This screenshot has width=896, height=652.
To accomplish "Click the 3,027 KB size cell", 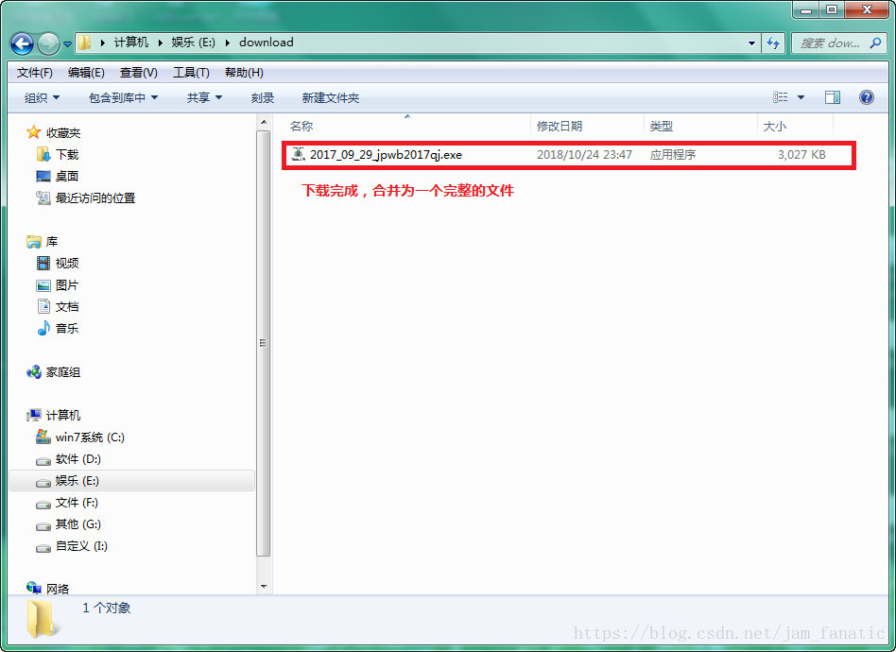I will 801,155.
